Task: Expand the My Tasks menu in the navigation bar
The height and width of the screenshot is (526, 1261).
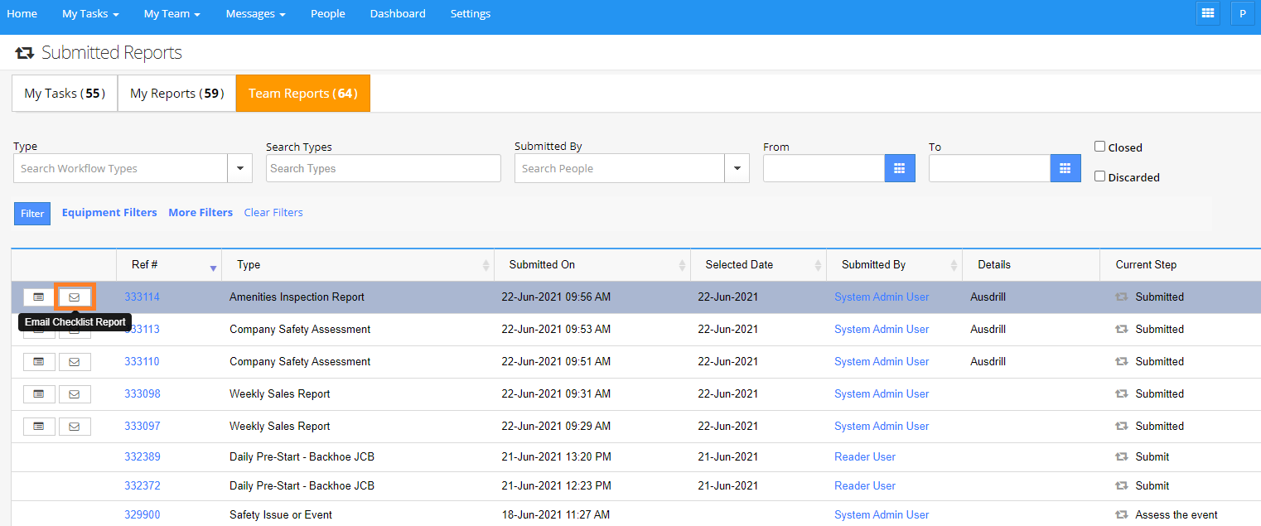Action: pos(89,13)
